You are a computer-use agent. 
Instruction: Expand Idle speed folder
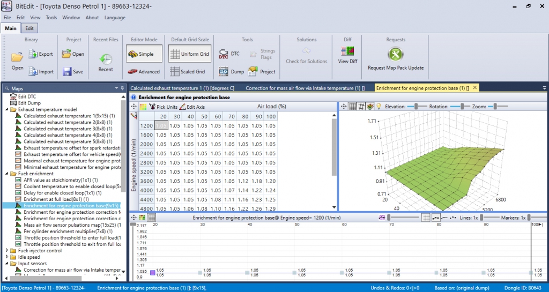(x=8, y=257)
